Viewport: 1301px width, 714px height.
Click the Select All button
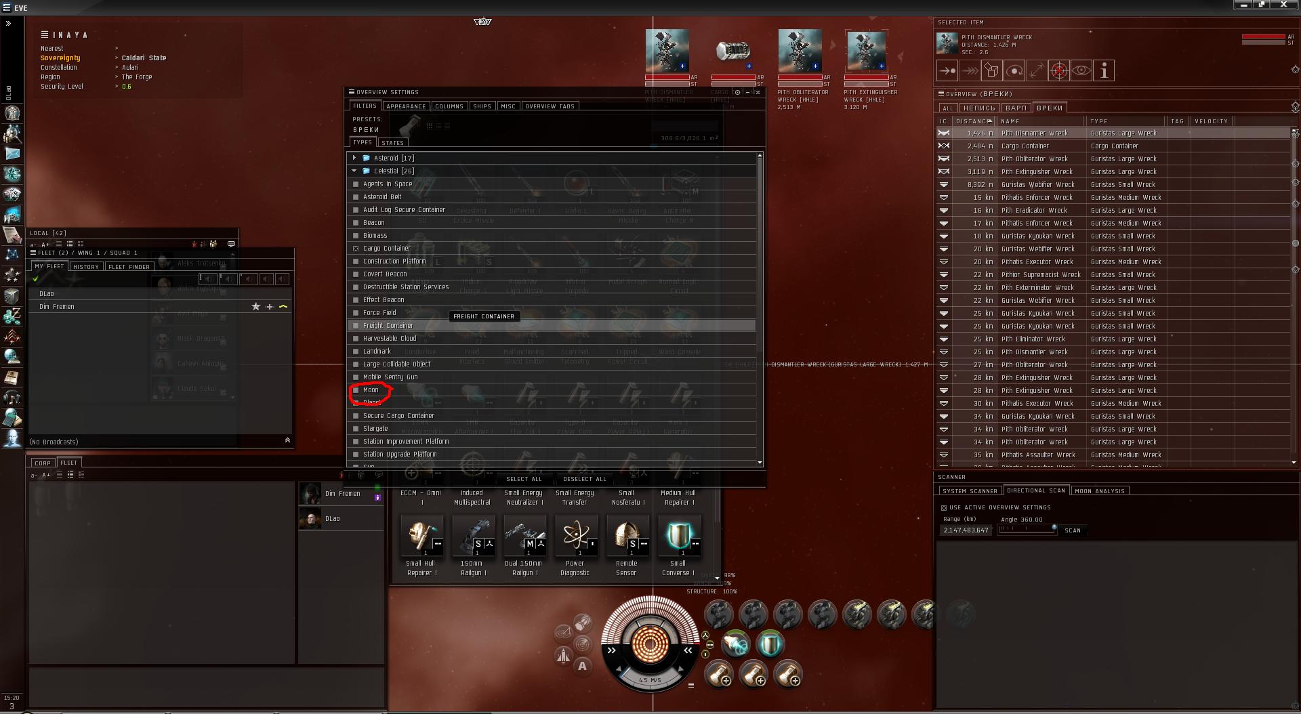click(524, 479)
